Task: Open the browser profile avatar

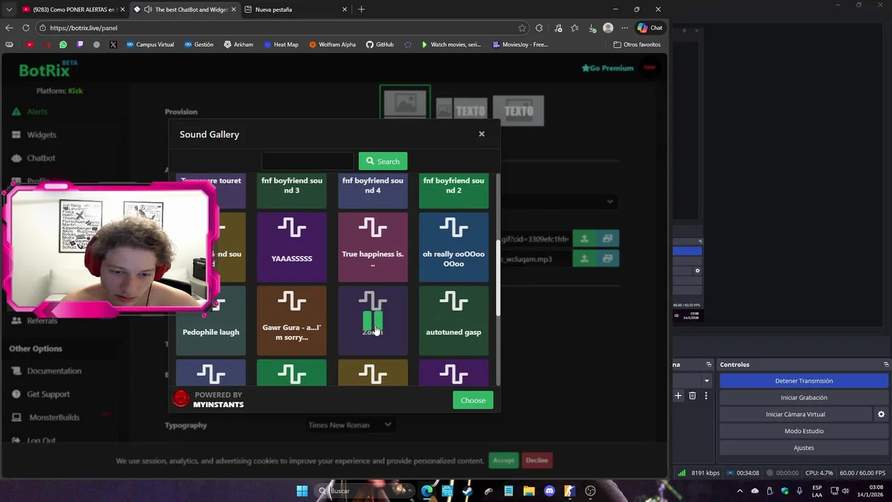Action: (x=608, y=28)
